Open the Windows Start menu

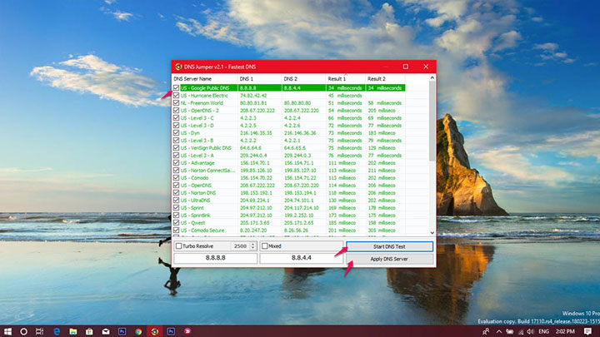point(7,331)
